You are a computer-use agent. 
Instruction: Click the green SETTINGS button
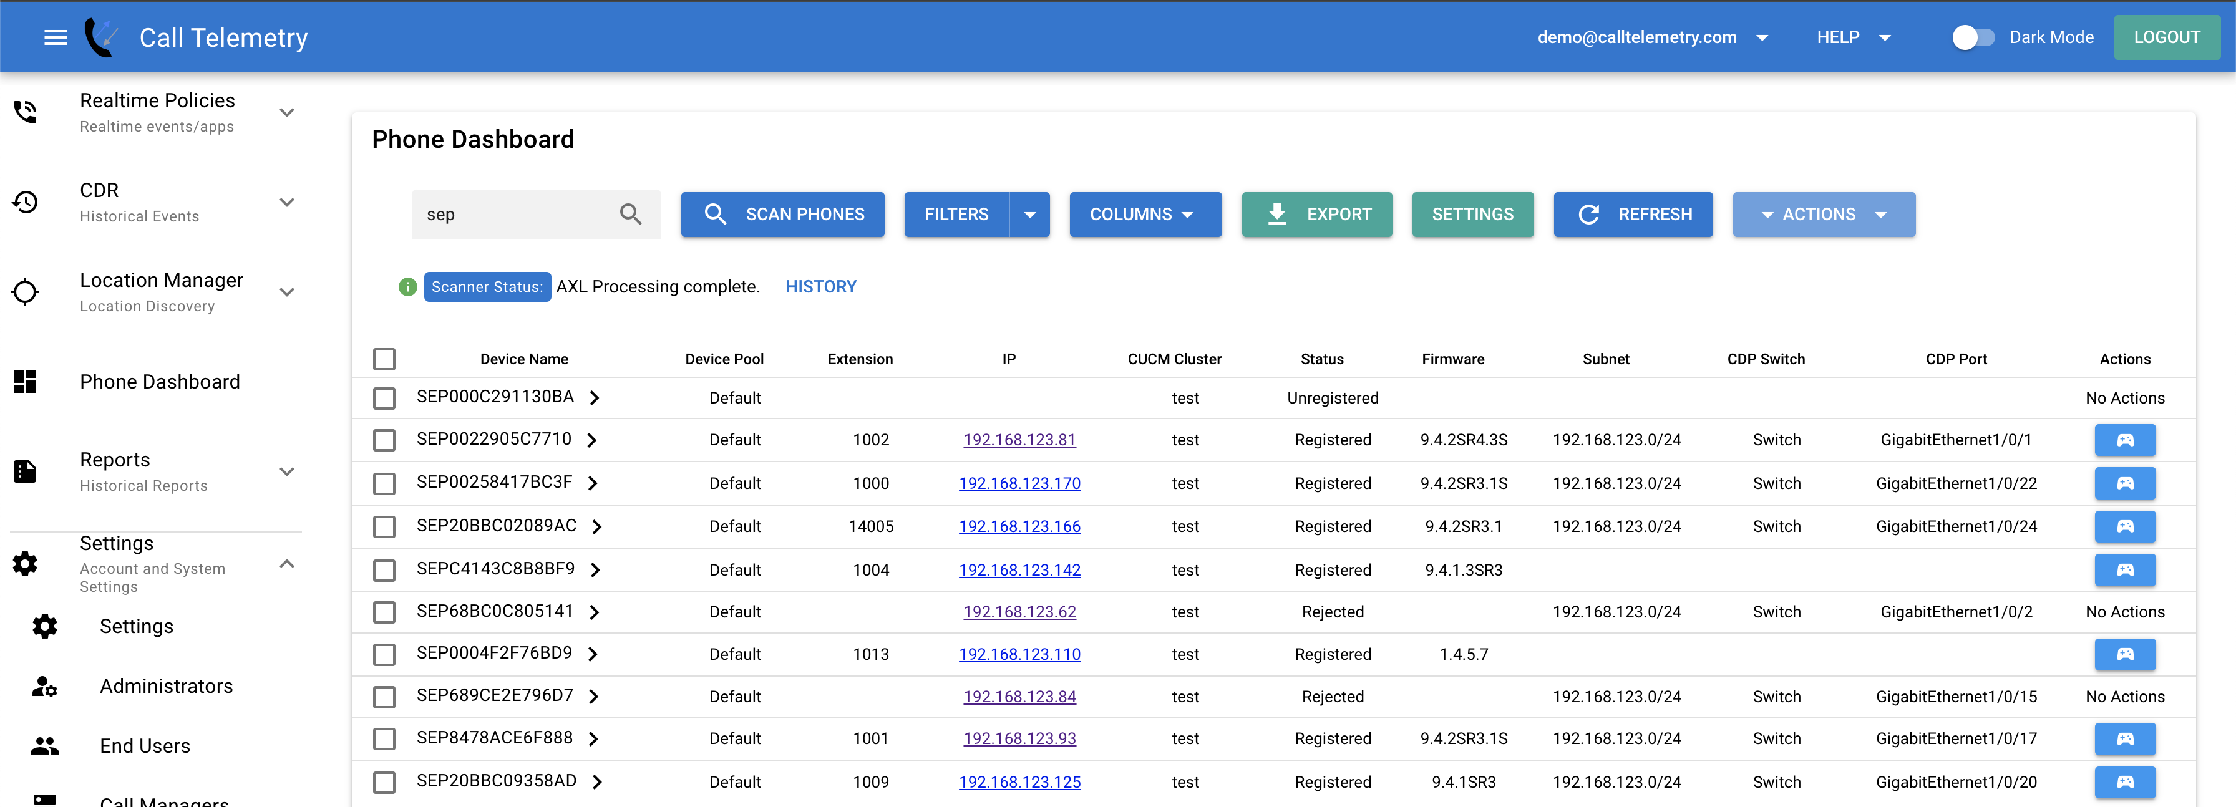click(x=1472, y=215)
